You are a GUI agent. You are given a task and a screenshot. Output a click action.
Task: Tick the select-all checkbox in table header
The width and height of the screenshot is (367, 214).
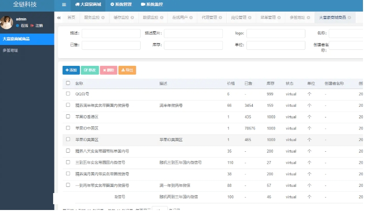[x=68, y=83]
